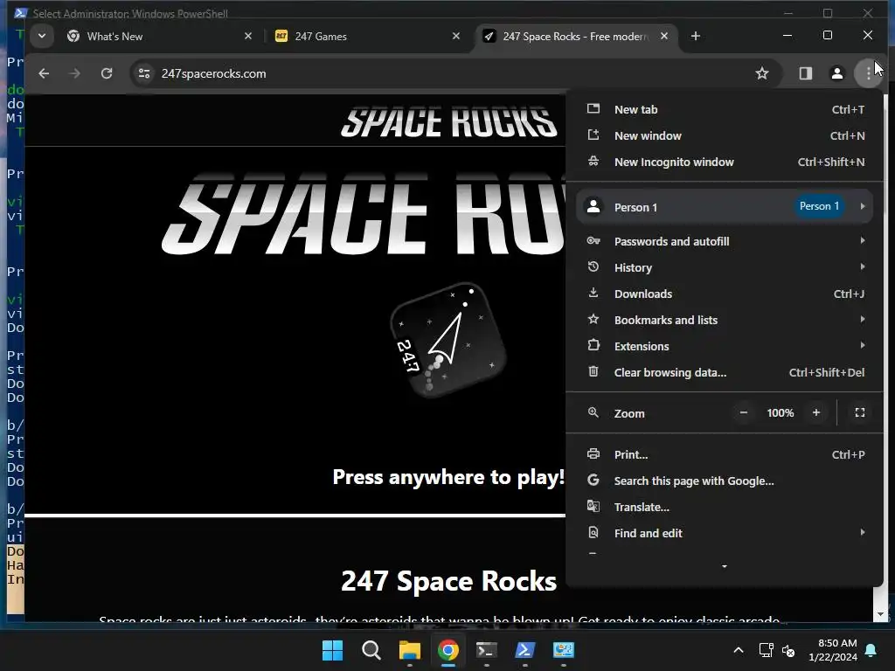Viewport: 895px width, 671px height.
Task: Click the Person 1 blue badge
Action: (x=819, y=206)
